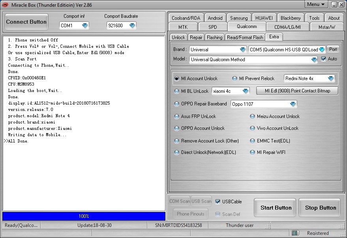Select the Qualcomm tab
This screenshot has height=238, width=347.
[x=247, y=26]
